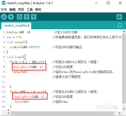The width and height of the screenshot is (126, 116).
Task: Click comment '//定义LED灯引脚'
Action: click(x=66, y=32)
